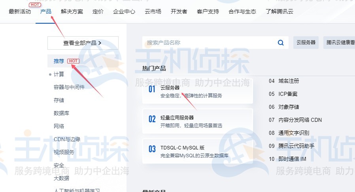Click the HOT badge beside 推荐
Screen dimensions: 355x192
click(74, 61)
